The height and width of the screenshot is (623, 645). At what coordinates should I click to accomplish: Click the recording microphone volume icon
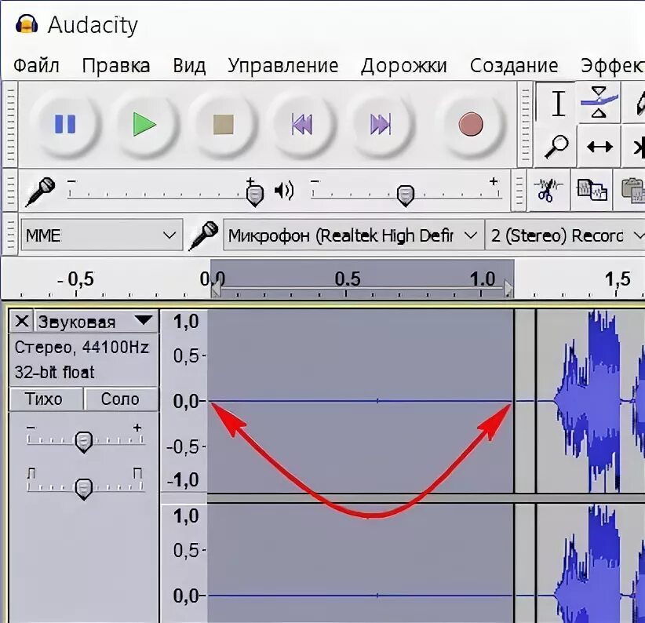tap(40, 191)
